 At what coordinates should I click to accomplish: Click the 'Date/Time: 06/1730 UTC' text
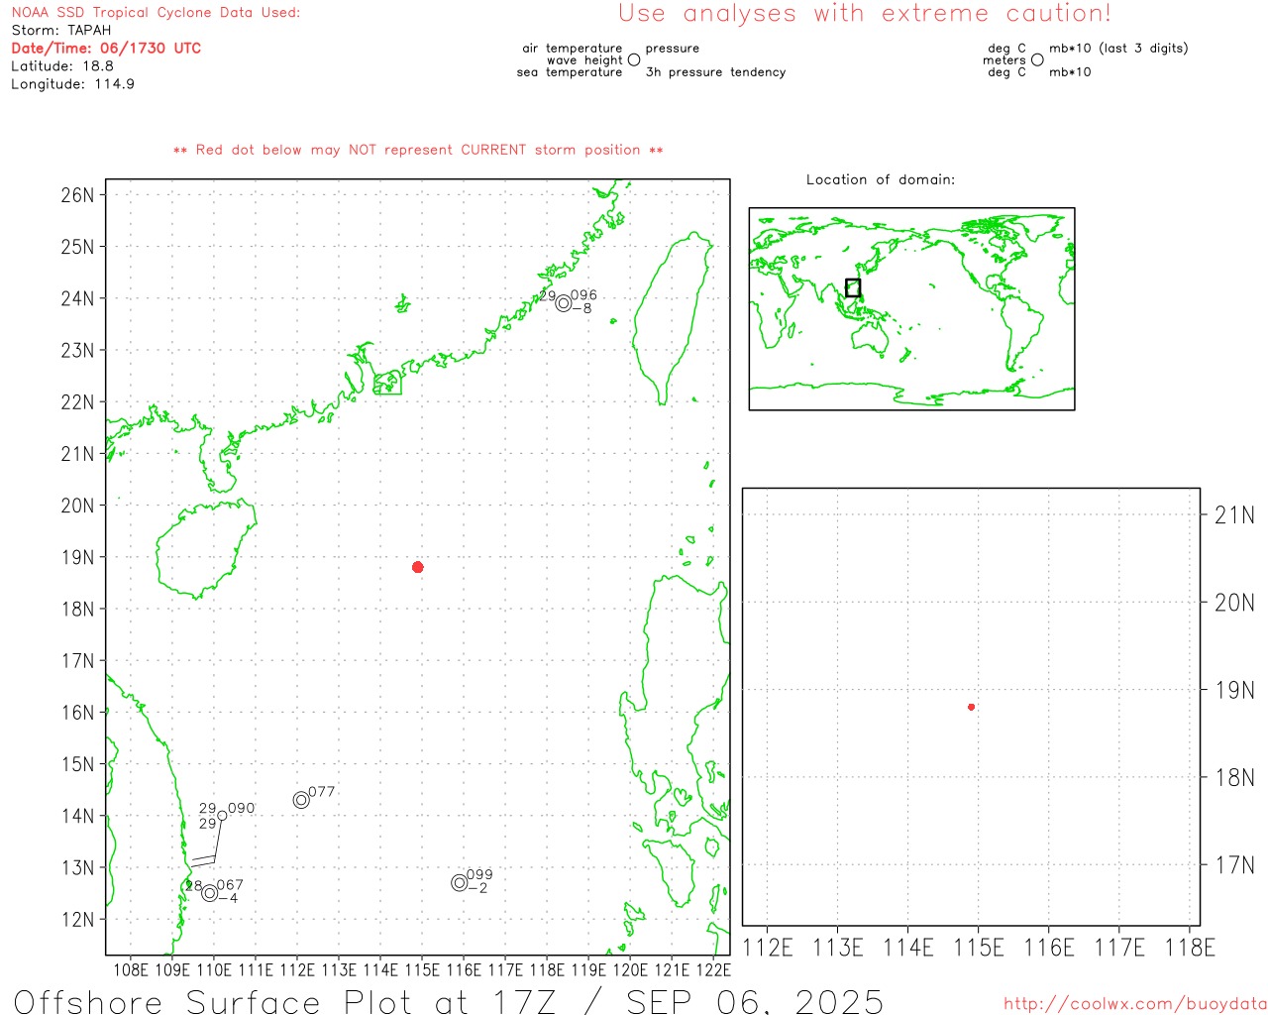(x=106, y=49)
